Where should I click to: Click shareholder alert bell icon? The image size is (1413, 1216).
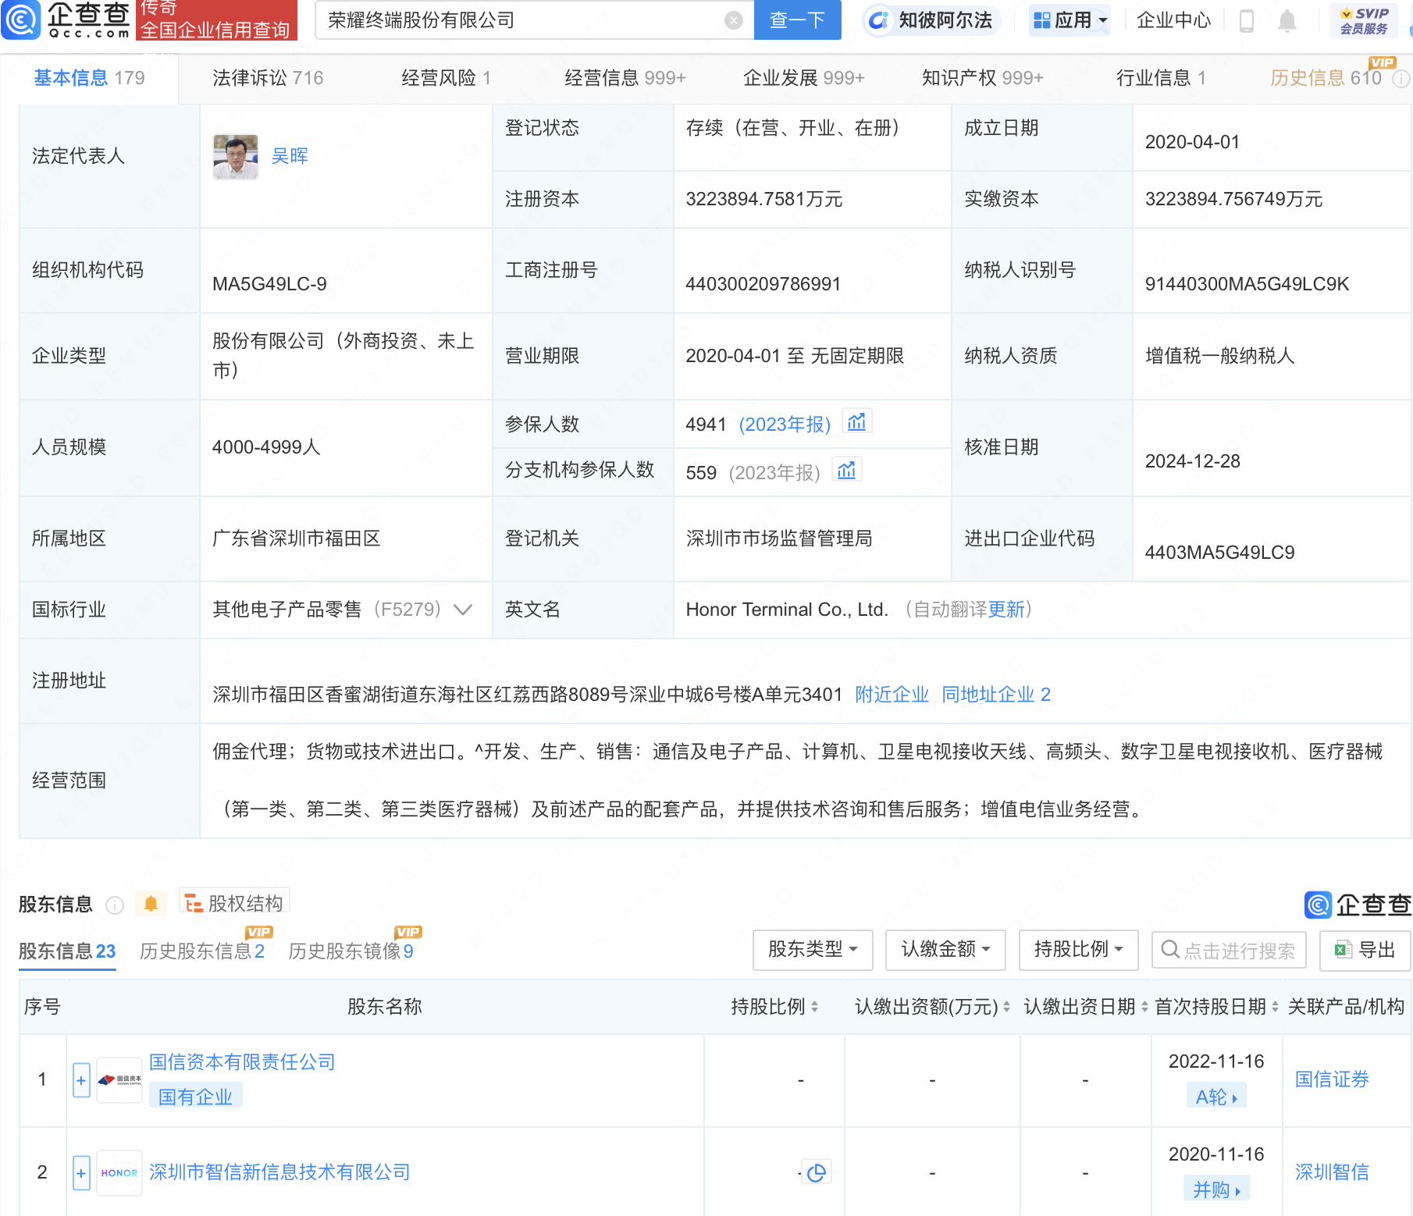pyautogui.click(x=151, y=904)
